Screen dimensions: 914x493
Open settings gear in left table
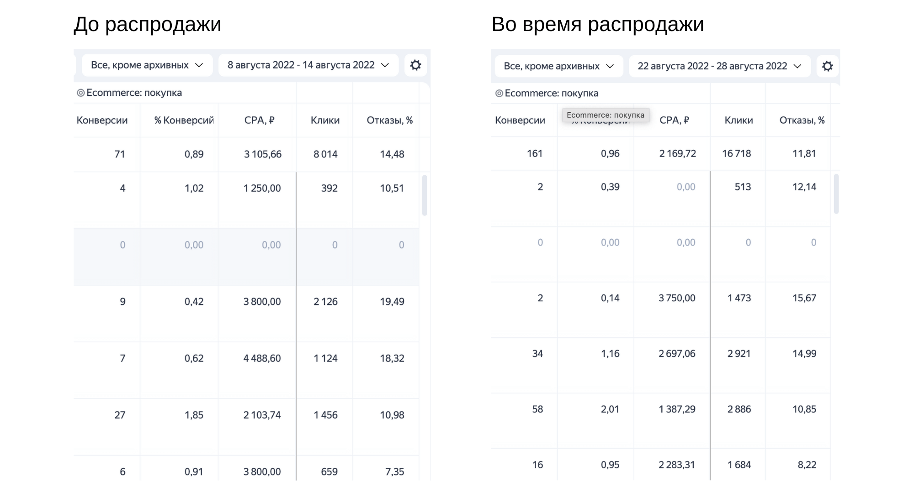coord(415,65)
